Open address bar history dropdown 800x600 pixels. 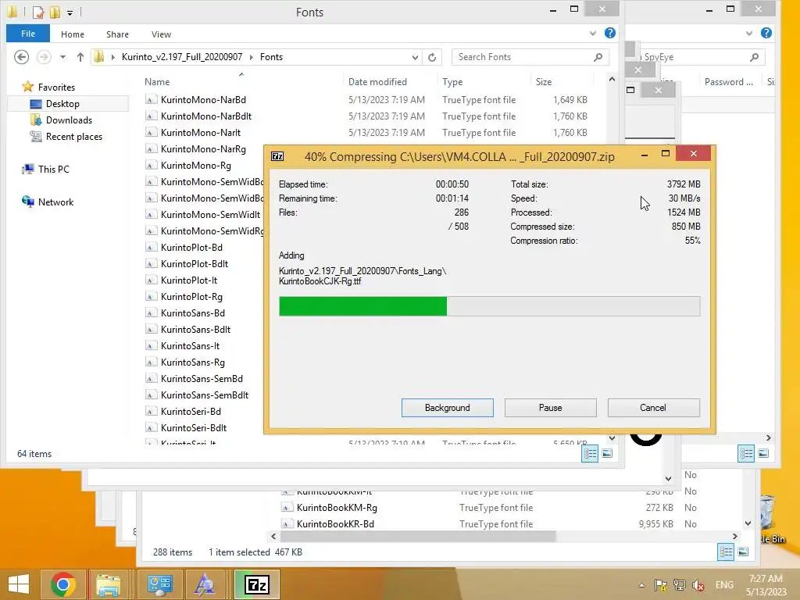pyautogui.click(x=415, y=57)
